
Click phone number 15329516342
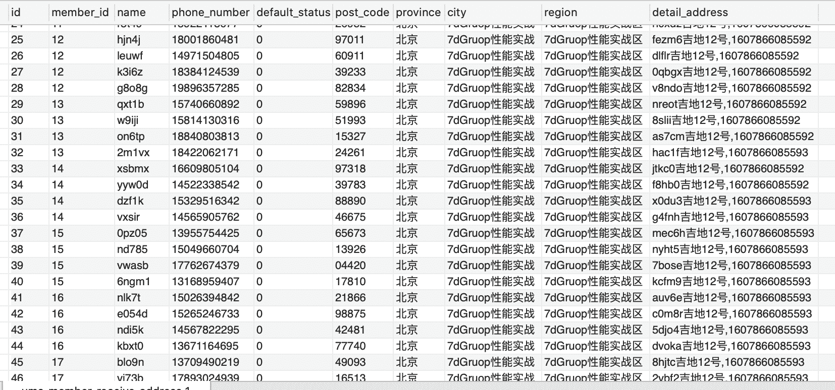tap(205, 201)
